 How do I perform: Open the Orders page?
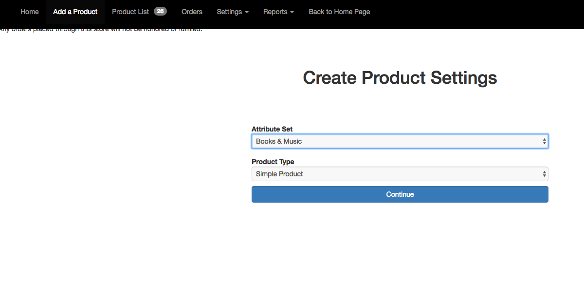192,12
